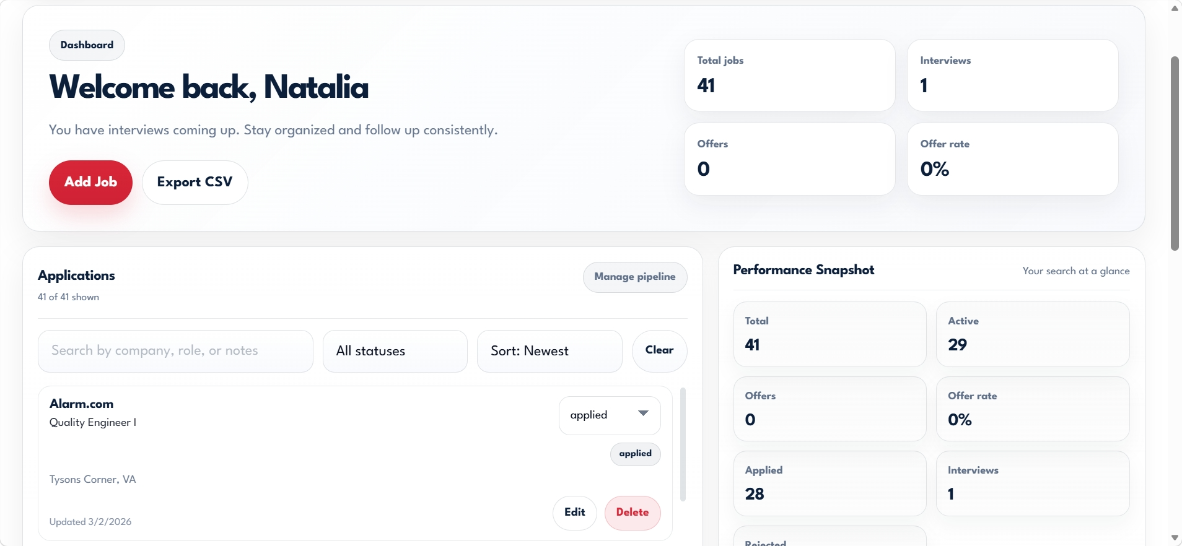This screenshot has height=546, width=1182.
Task: Edit the Alarm.com application
Action: (x=574, y=513)
